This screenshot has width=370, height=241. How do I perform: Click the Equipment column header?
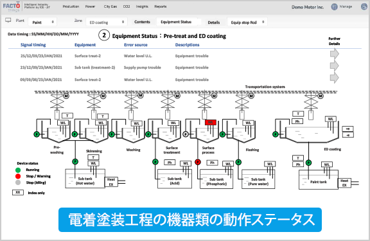pos(85,44)
